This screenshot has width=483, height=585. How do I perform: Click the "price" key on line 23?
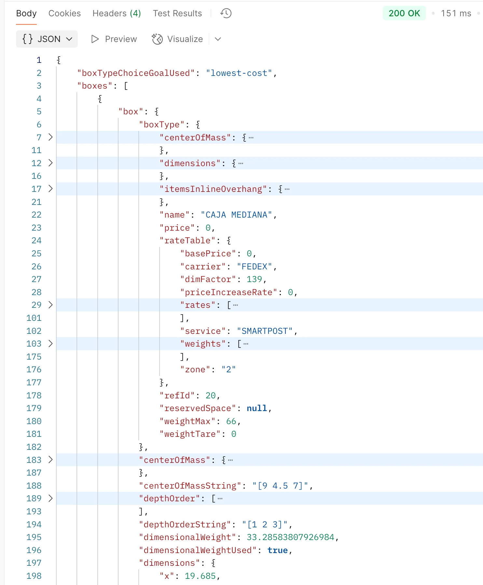click(177, 228)
